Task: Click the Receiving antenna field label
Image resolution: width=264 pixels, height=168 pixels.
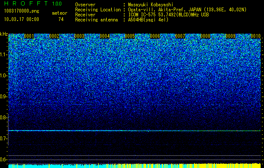Action: coord(97,20)
